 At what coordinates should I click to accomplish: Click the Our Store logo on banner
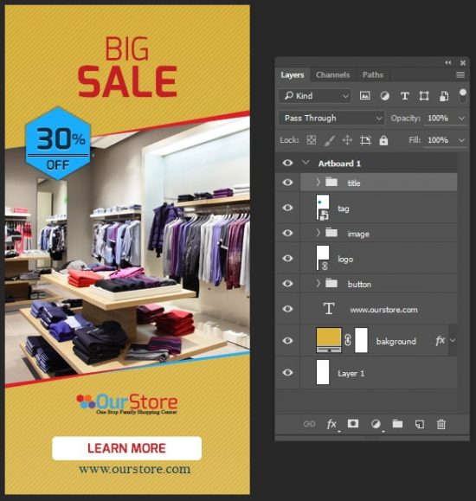click(127, 404)
